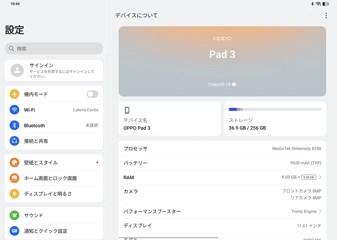The image size is (337, 240).
Task: Click the Bluetooth settings icon
Action: (x=14, y=125)
